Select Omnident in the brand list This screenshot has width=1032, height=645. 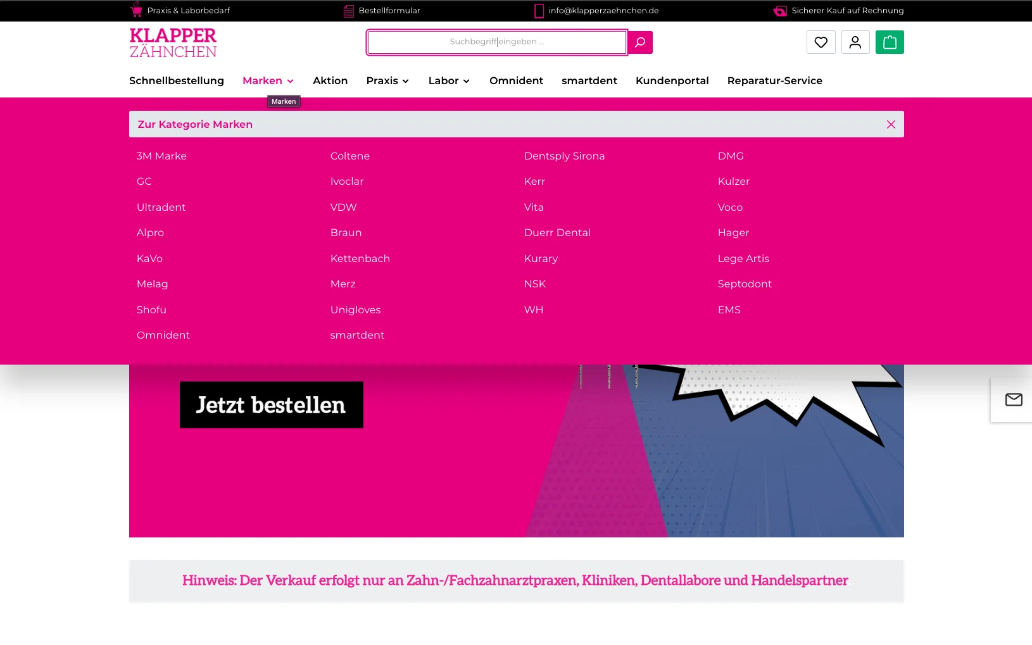pyautogui.click(x=163, y=335)
